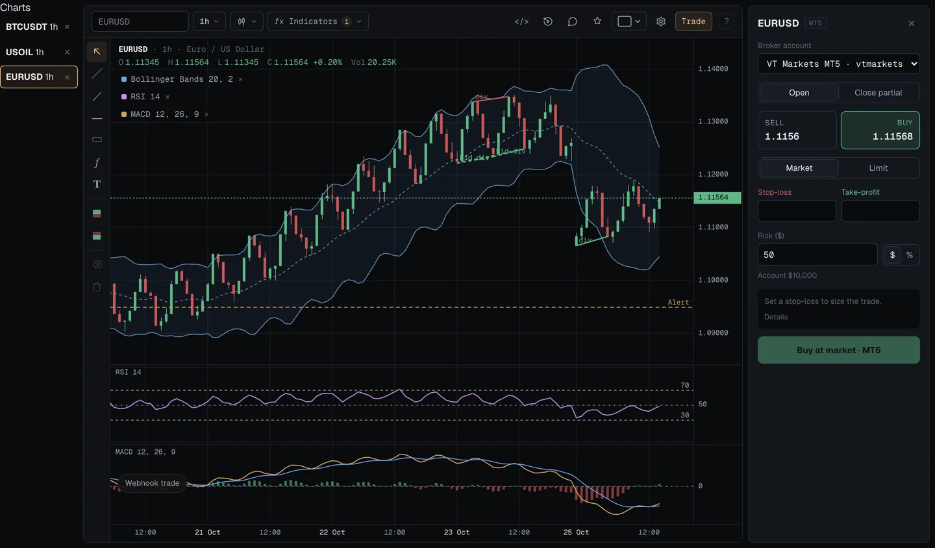The image size is (935, 548).
Task: Choose the BUY side at 1.11568
Action: [x=880, y=130]
